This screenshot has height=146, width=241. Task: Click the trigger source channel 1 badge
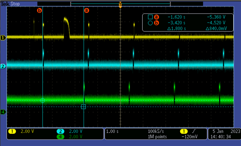pyautogui.click(x=184, y=131)
